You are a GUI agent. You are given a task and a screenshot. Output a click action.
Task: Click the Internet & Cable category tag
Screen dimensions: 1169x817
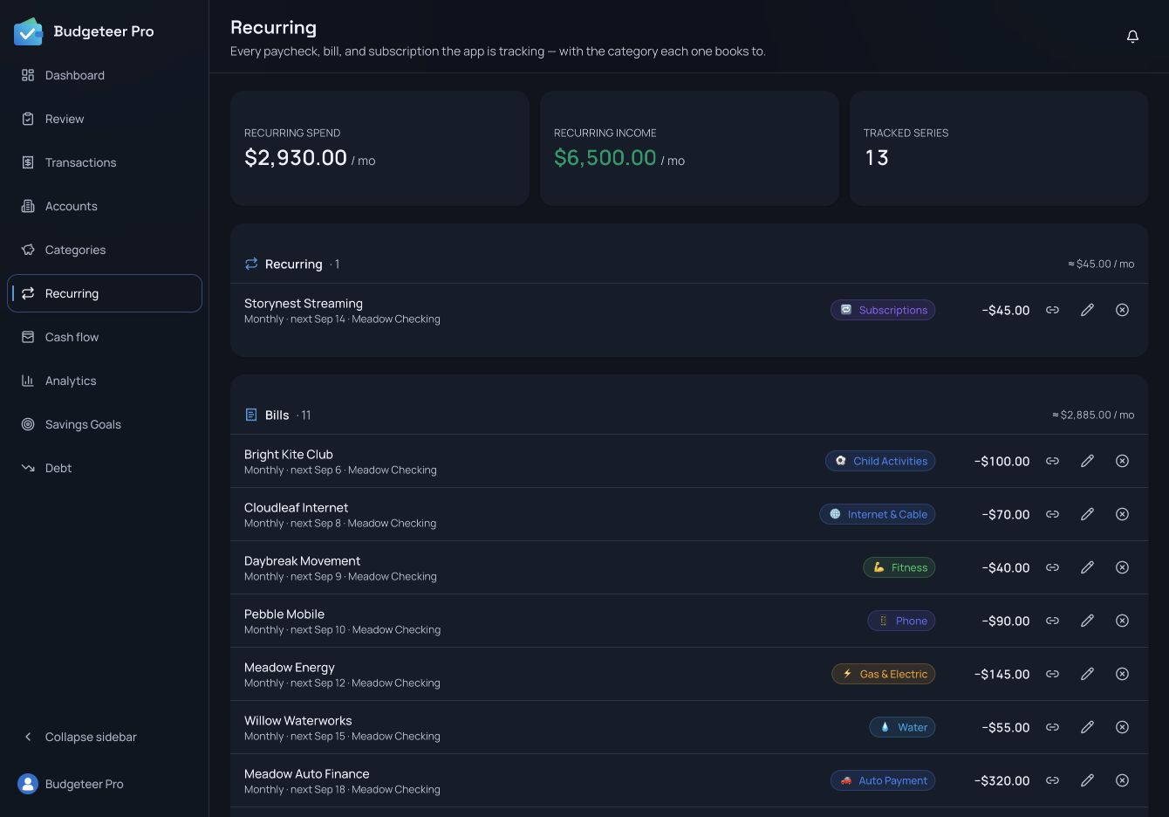877,514
